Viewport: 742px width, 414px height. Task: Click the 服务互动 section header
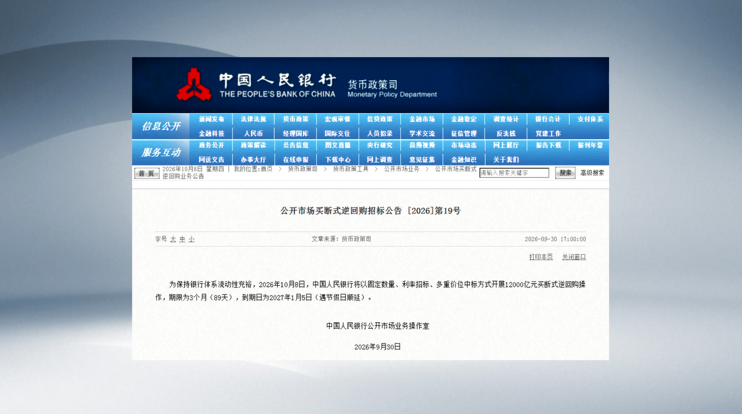point(161,152)
